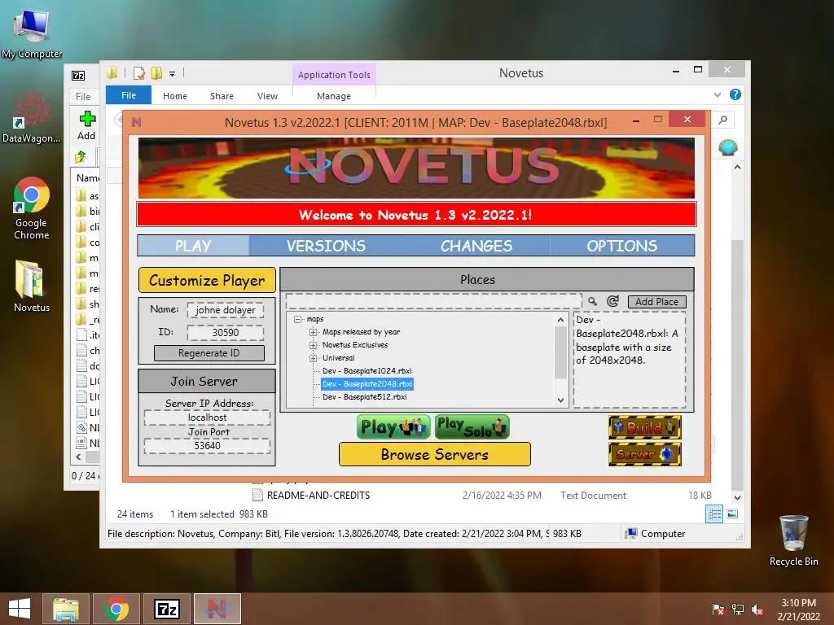This screenshot has height=625, width=834.
Task: Open Chrome from the taskbar
Action: 116,609
